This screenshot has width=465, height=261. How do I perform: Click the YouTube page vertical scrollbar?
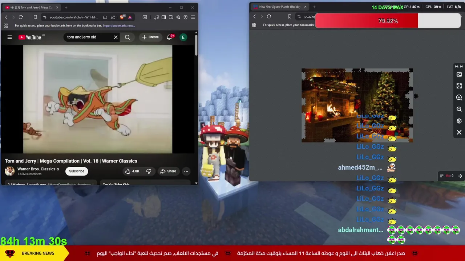[x=196, y=45]
